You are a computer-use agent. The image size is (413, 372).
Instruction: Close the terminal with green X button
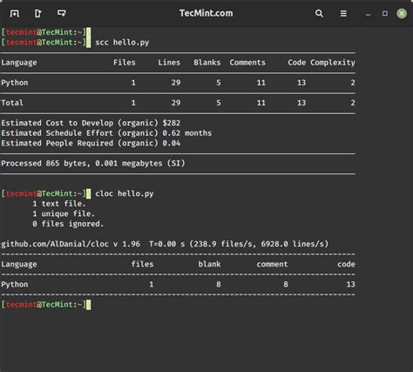click(x=402, y=13)
